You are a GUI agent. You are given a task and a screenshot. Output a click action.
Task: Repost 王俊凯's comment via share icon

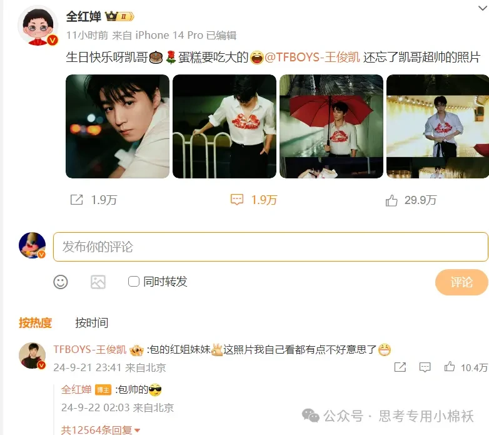pos(400,367)
